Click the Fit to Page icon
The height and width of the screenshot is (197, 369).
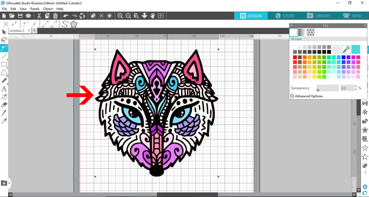point(161,16)
